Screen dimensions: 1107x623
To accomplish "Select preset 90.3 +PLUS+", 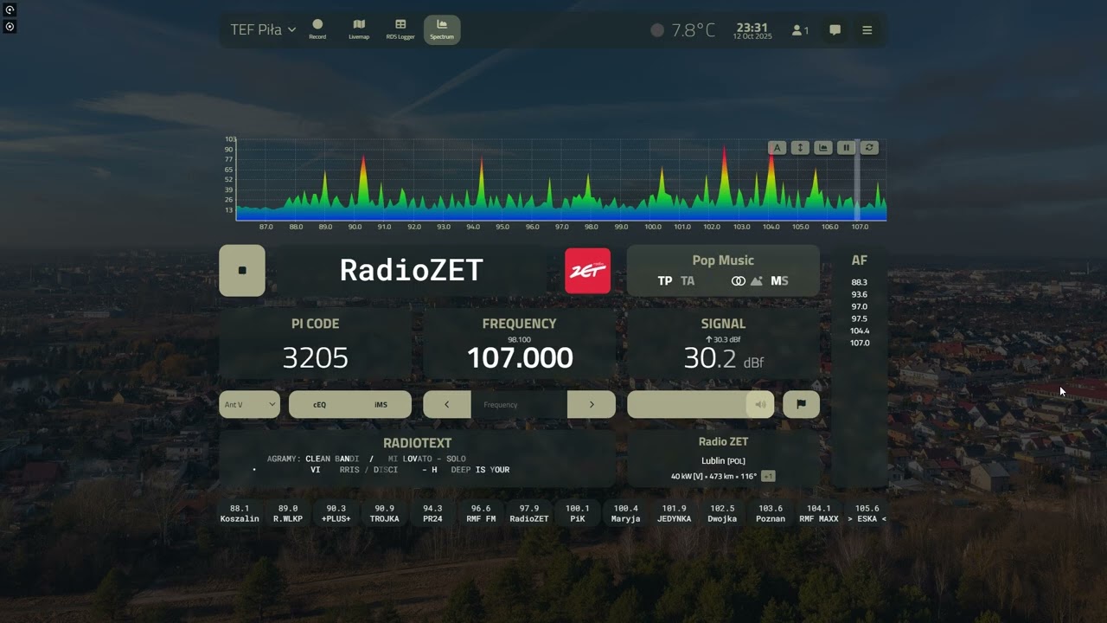I will (336, 514).
